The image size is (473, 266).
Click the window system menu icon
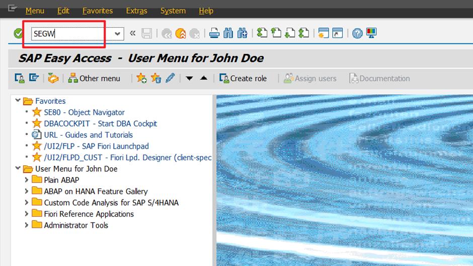click(12, 8)
